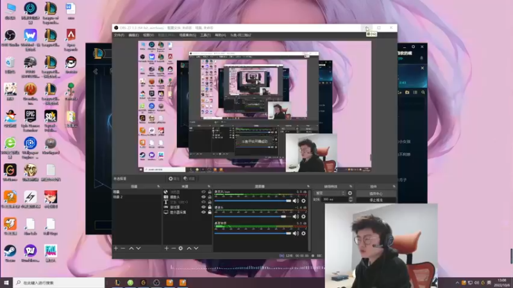Select the first scene in the scenes list

tap(137, 192)
